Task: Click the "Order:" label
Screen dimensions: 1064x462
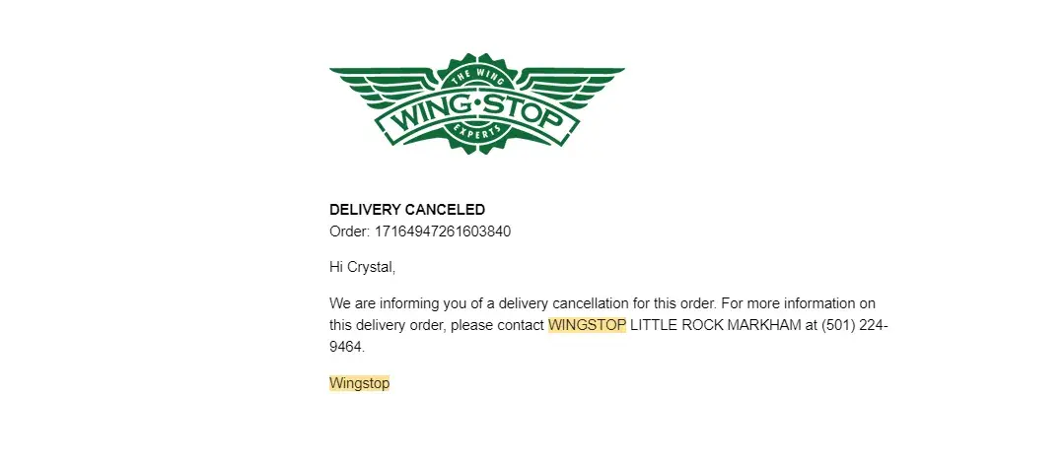Action: pyautogui.click(x=348, y=231)
